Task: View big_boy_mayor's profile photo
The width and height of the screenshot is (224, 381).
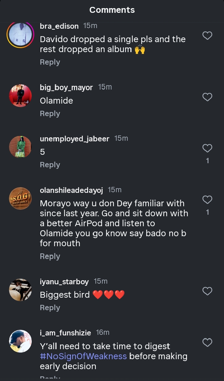Action: pyautogui.click(x=20, y=96)
